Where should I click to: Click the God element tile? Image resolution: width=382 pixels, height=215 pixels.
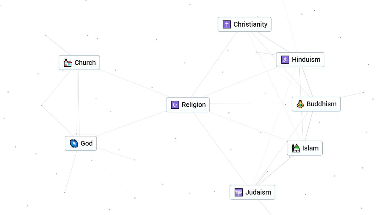81,143
